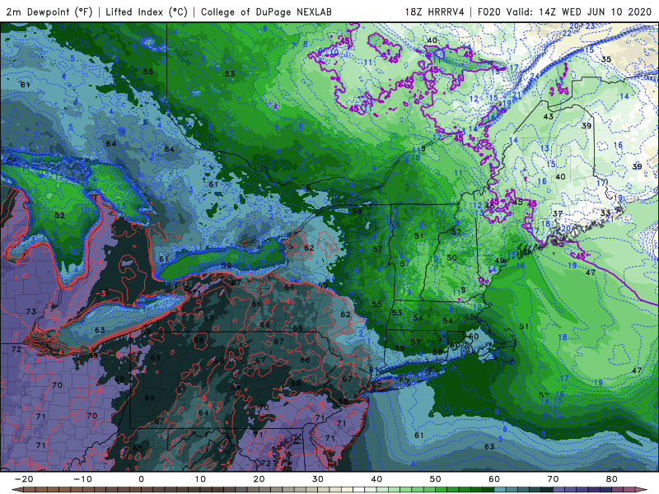Screen dimensions: 659x494
Task: Click the black "50" dewpoint value on the map
Action: [x=451, y=258]
